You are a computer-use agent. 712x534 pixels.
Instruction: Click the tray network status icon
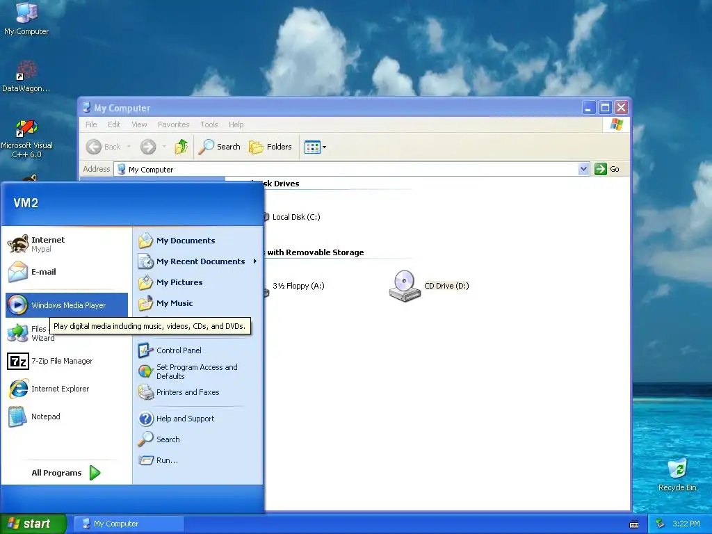[660, 524]
